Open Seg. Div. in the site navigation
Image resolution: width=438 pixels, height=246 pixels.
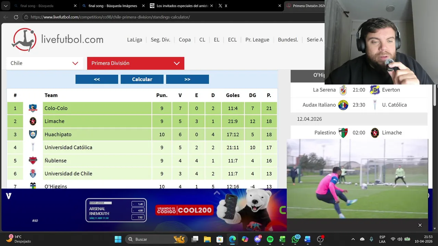[x=160, y=40]
